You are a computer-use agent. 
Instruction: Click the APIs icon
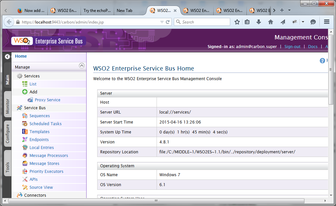(25, 179)
